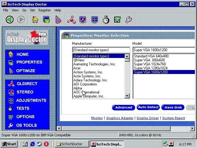Select Aamazing Technologies, Inc. manufacturer
Viewport: 197px width, 148px height.
pos(99,64)
